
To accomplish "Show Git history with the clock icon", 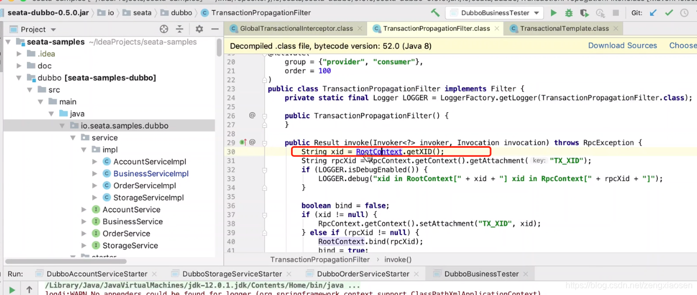I will tap(685, 12).
